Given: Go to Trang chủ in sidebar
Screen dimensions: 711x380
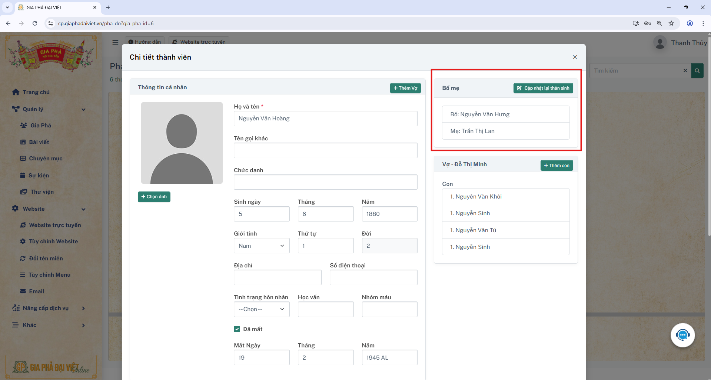Looking at the screenshot, I should 36,92.
